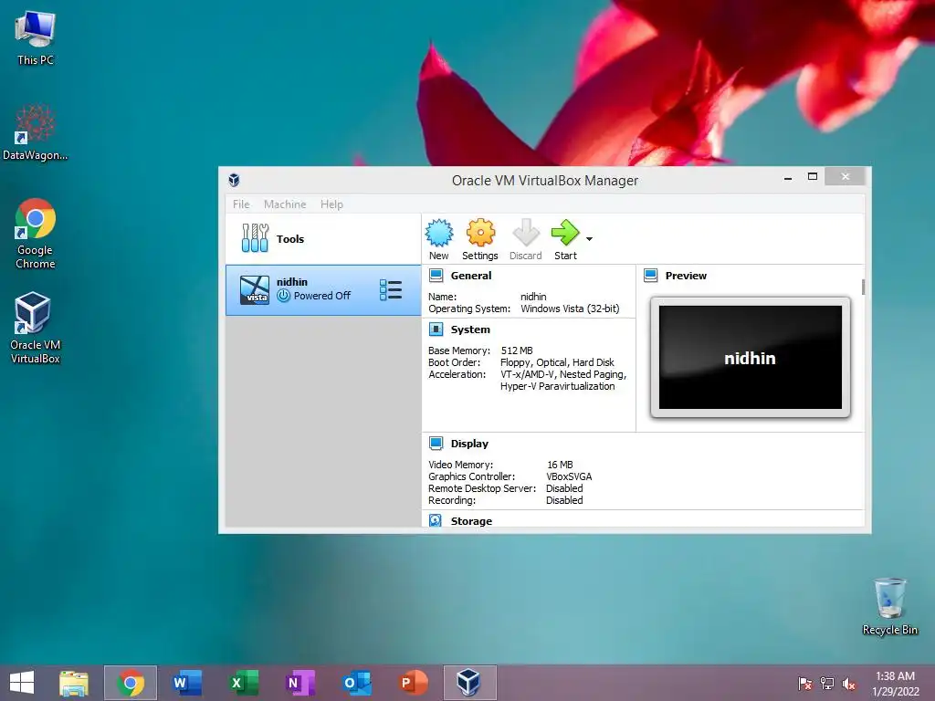Open the Help menu

[x=331, y=204]
